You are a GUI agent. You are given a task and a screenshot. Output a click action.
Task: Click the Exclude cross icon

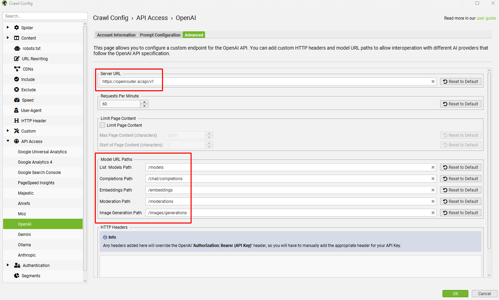coord(17,90)
